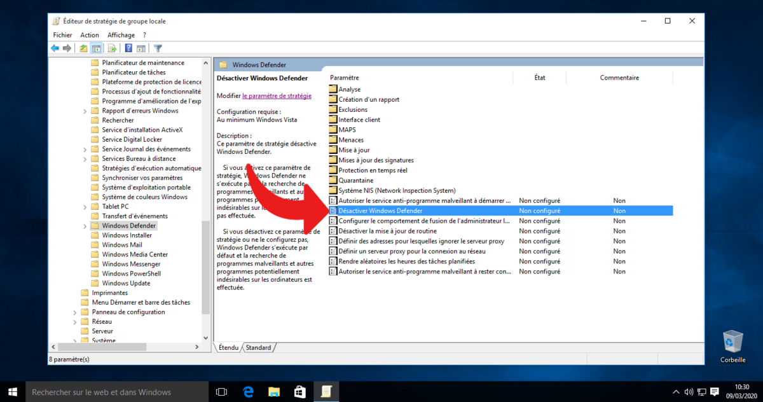Click the folder icon next to MAPS
The image size is (763, 402).
tap(333, 130)
